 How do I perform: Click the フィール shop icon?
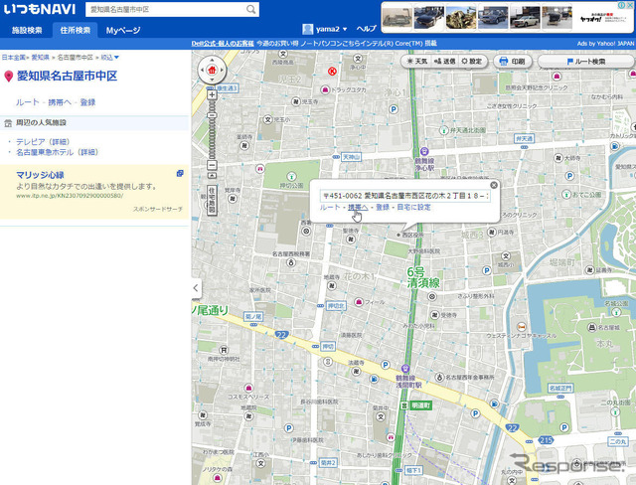[x=359, y=302]
